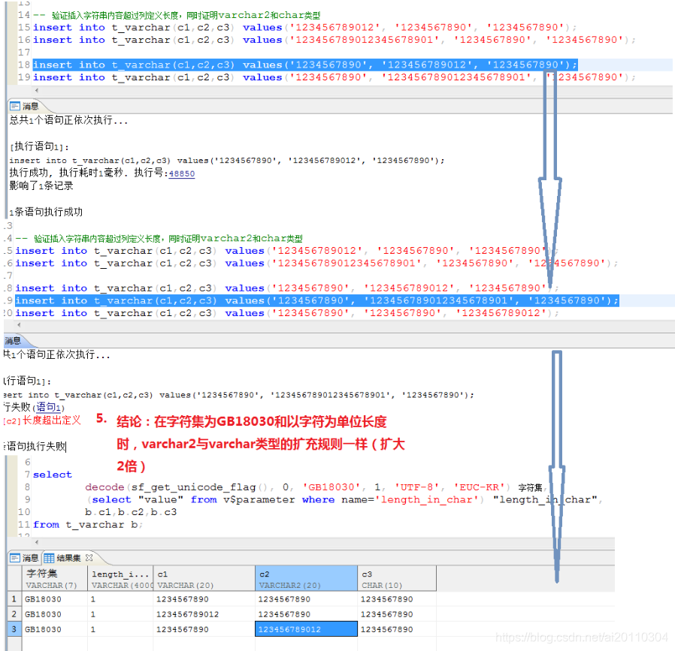Click line 14 comment in top editor
This screenshot has height=651, width=675.
[x=177, y=16]
